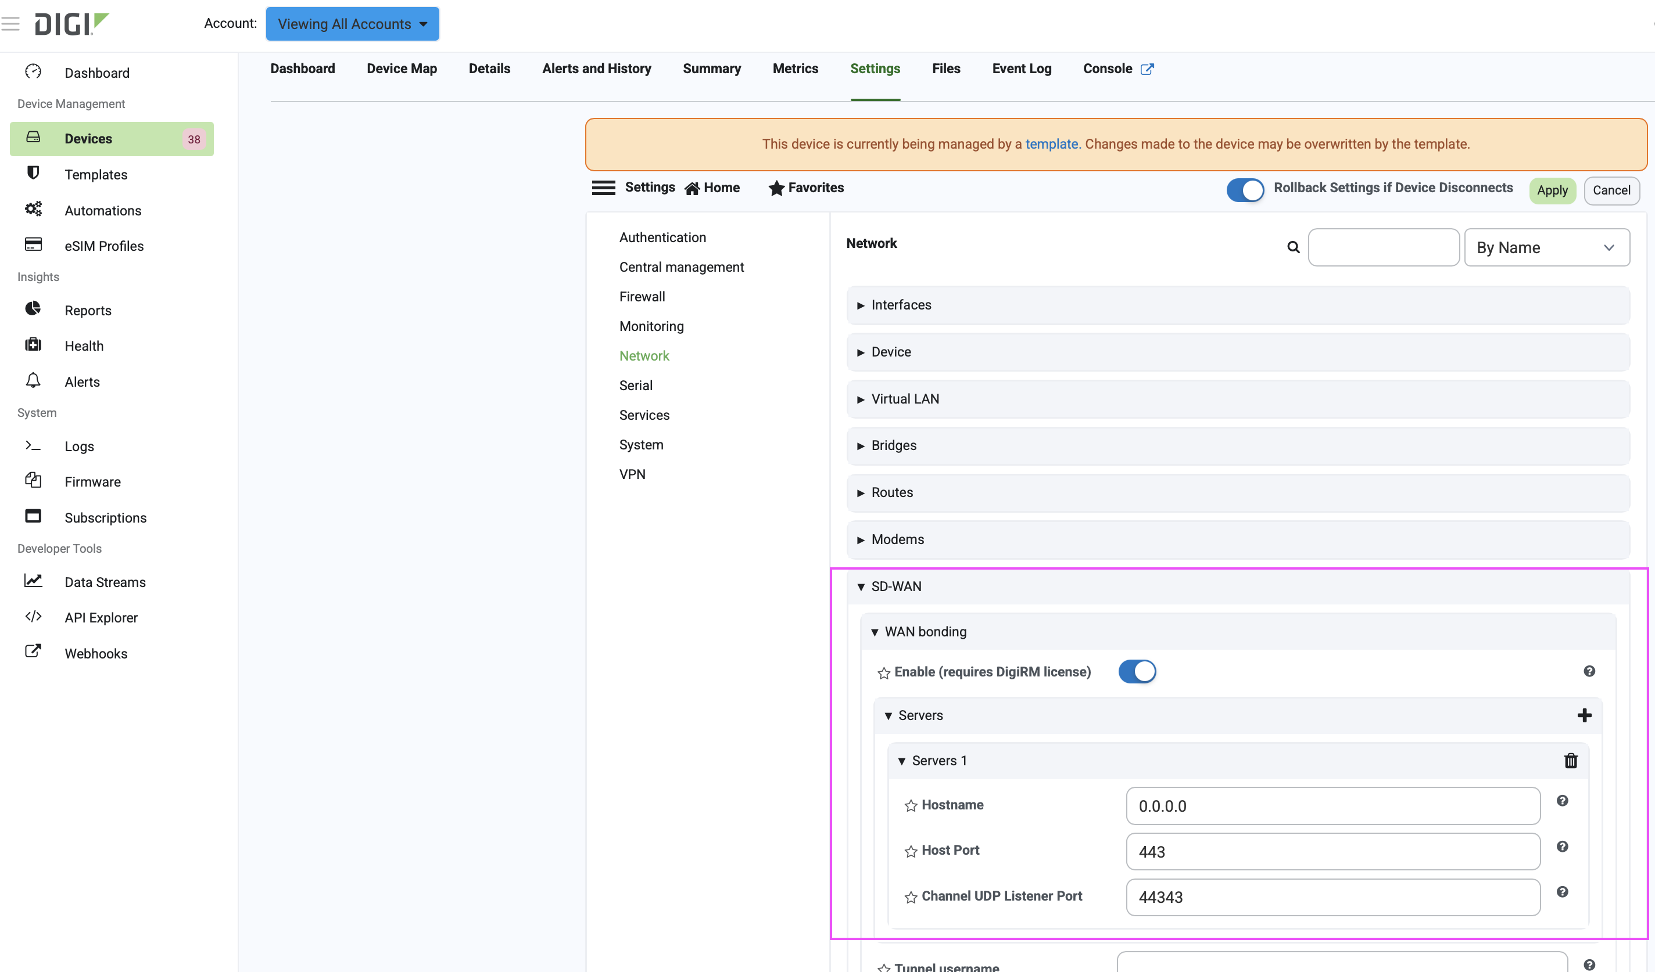Switch to the Event Log tab
Viewport: 1655px width, 972px height.
(x=1021, y=69)
